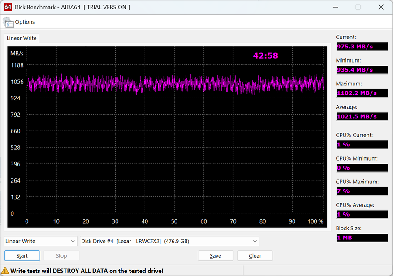Image resolution: width=393 pixels, height=276 pixels.
Task: Close the Disk Benchmark window
Action: pos(381,7)
